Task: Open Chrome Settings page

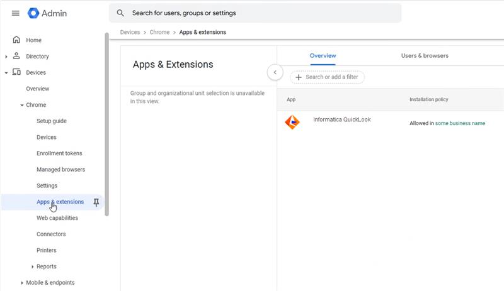Action: click(x=47, y=185)
